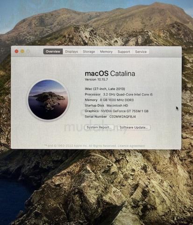This screenshot has width=193, height=225.
Task: Switch to the Displays tab
Action: [71, 52]
